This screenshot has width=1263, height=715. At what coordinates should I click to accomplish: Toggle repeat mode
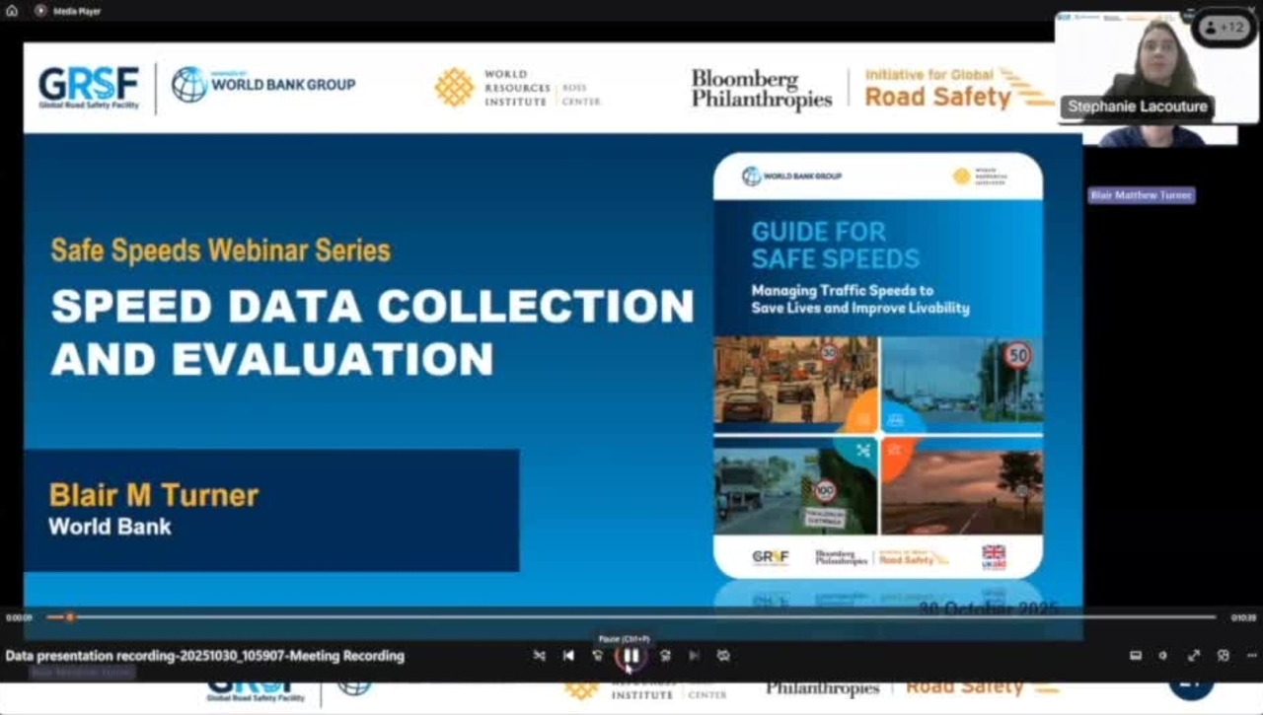coord(723,656)
